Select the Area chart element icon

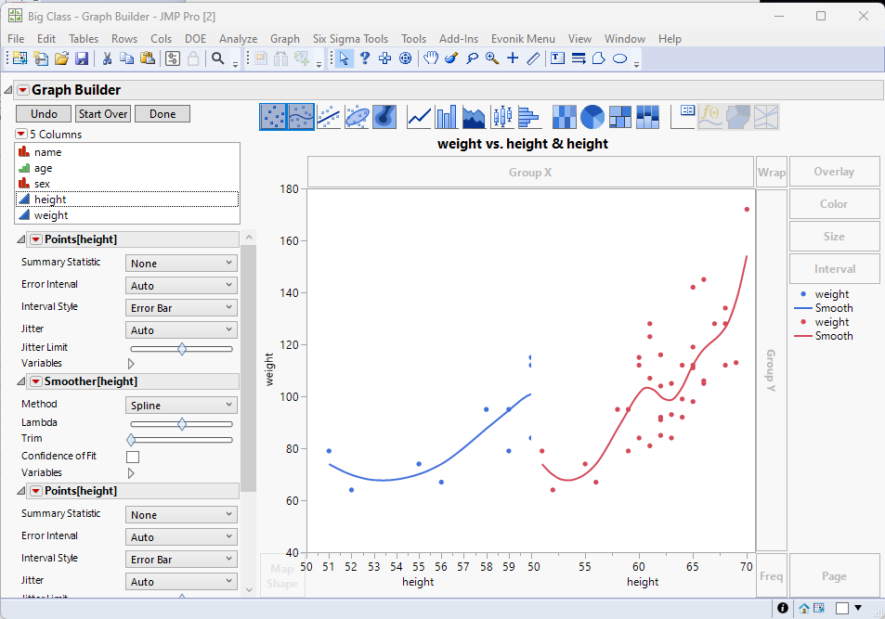pyautogui.click(x=474, y=117)
